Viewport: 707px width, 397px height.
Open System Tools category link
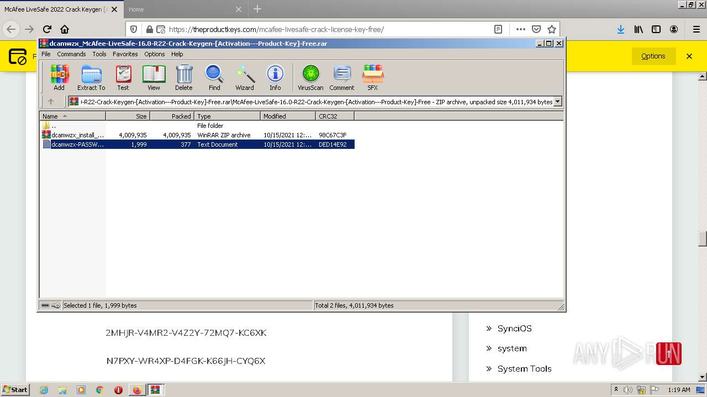coord(524,369)
